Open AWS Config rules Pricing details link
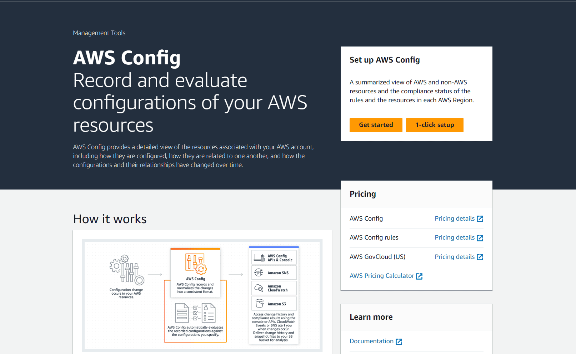Screen dimensions: 576x354 click(459, 238)
